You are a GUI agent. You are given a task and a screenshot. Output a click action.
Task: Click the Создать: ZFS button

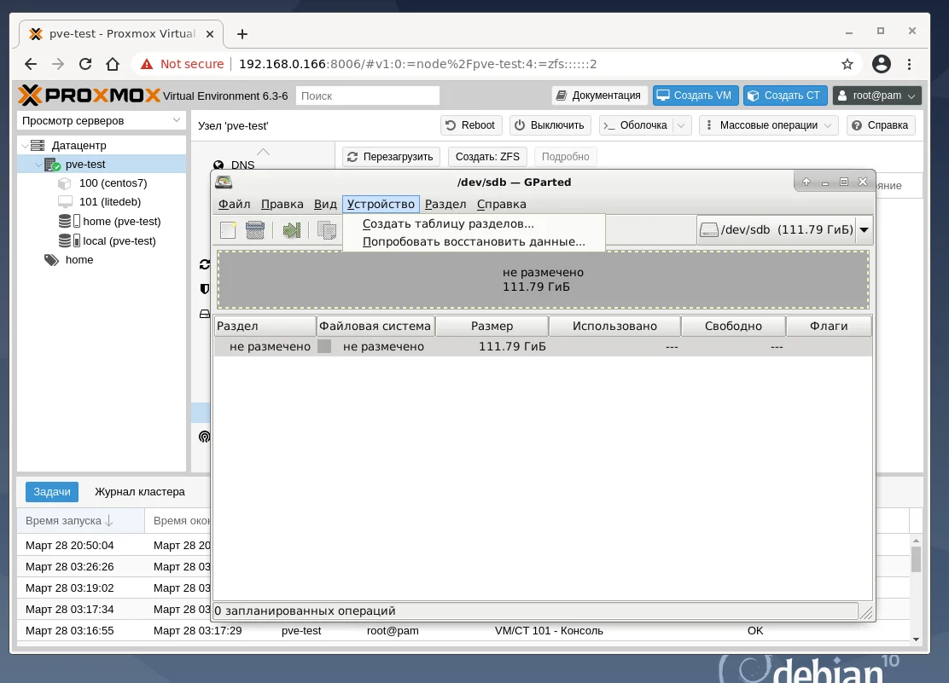point(487,157)
